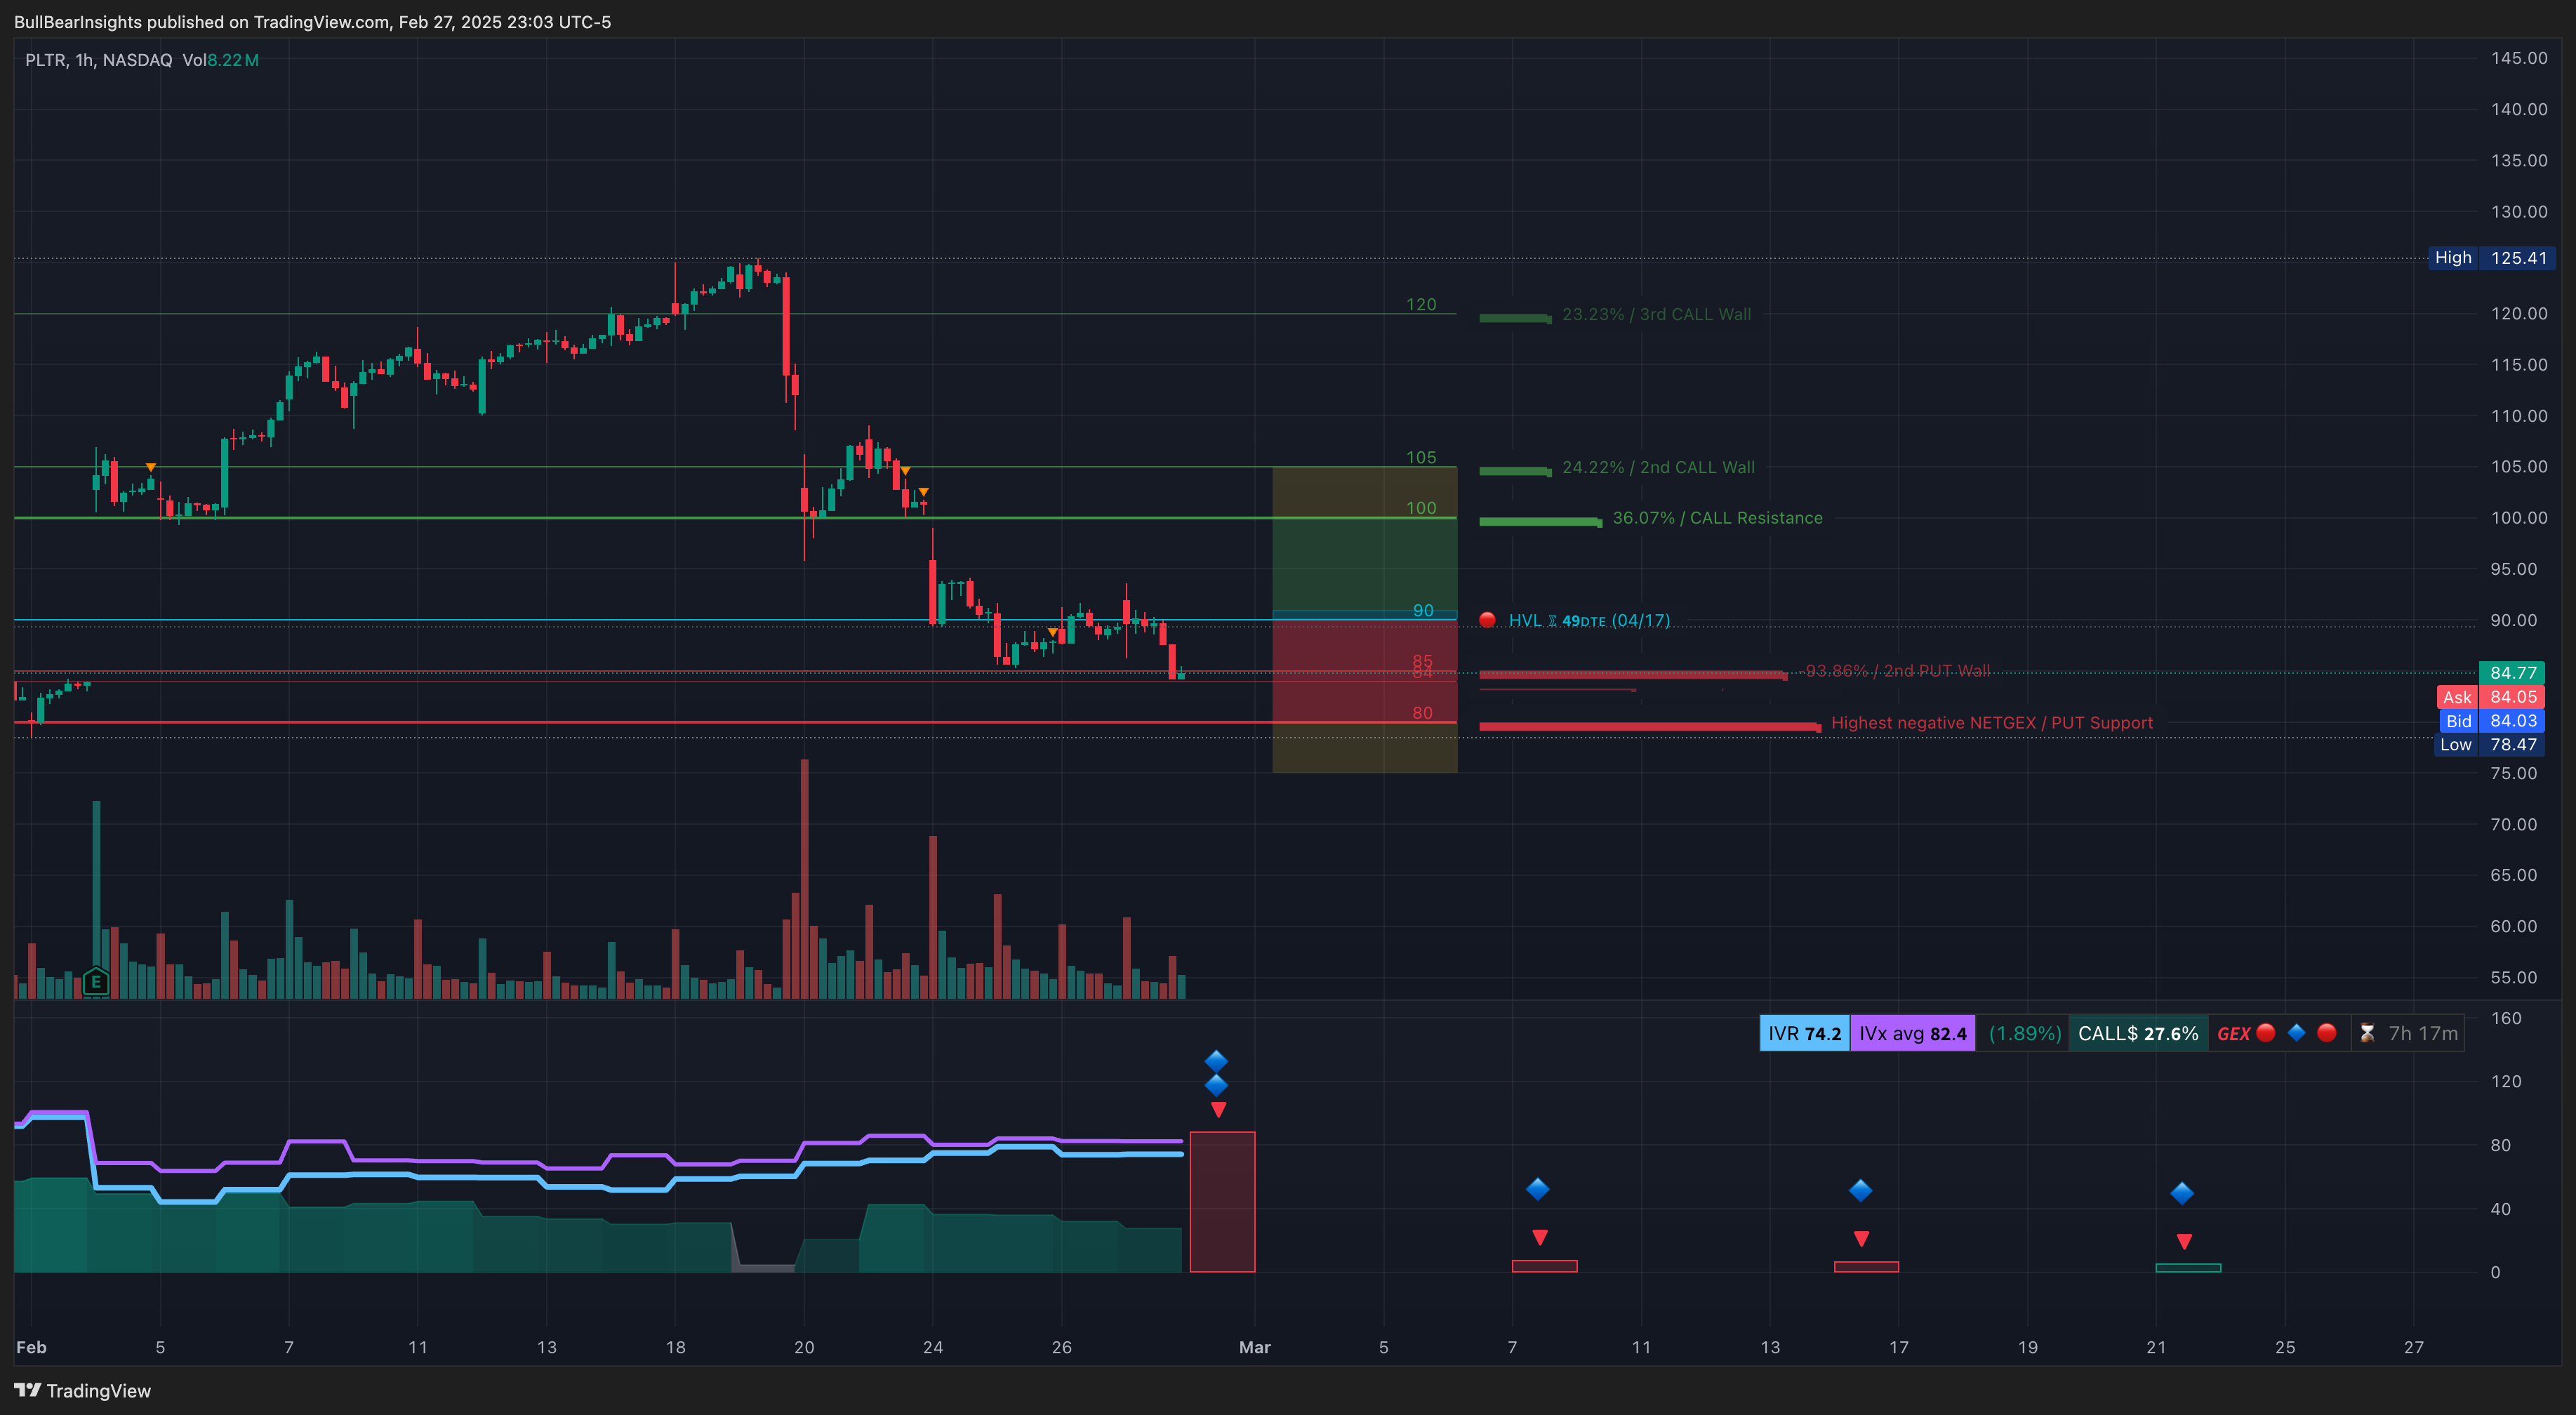Click the hourglass icon beside 7h 17m

[x=2367, y=1033]
